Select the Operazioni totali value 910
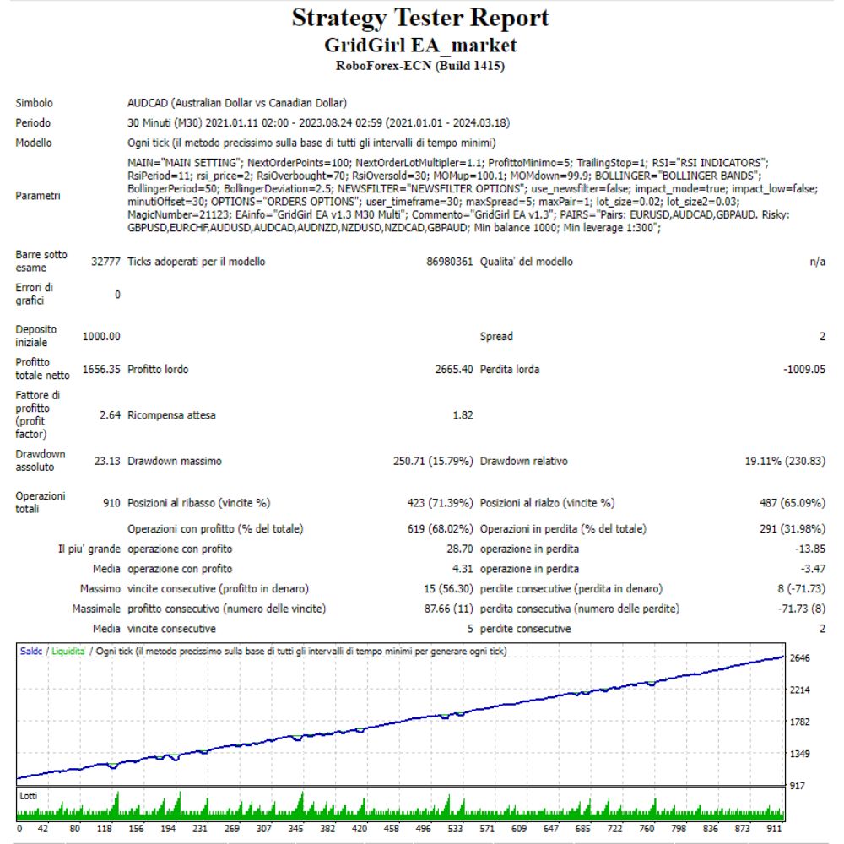Screen dimensions: 844x844 coord(111,503)
